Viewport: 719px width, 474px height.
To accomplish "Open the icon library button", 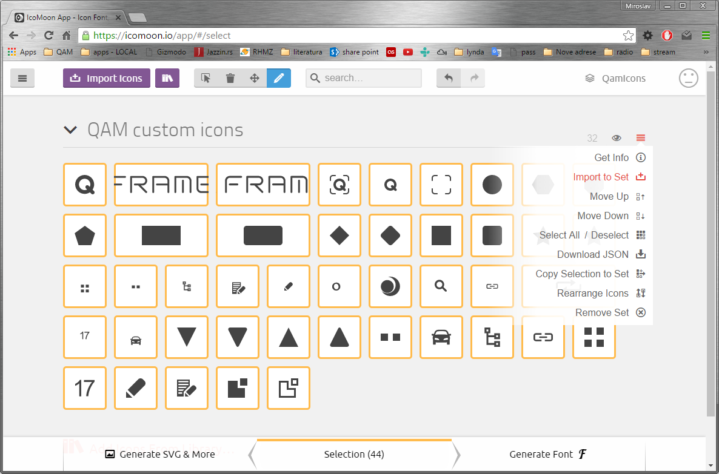I will click(167, 78).
